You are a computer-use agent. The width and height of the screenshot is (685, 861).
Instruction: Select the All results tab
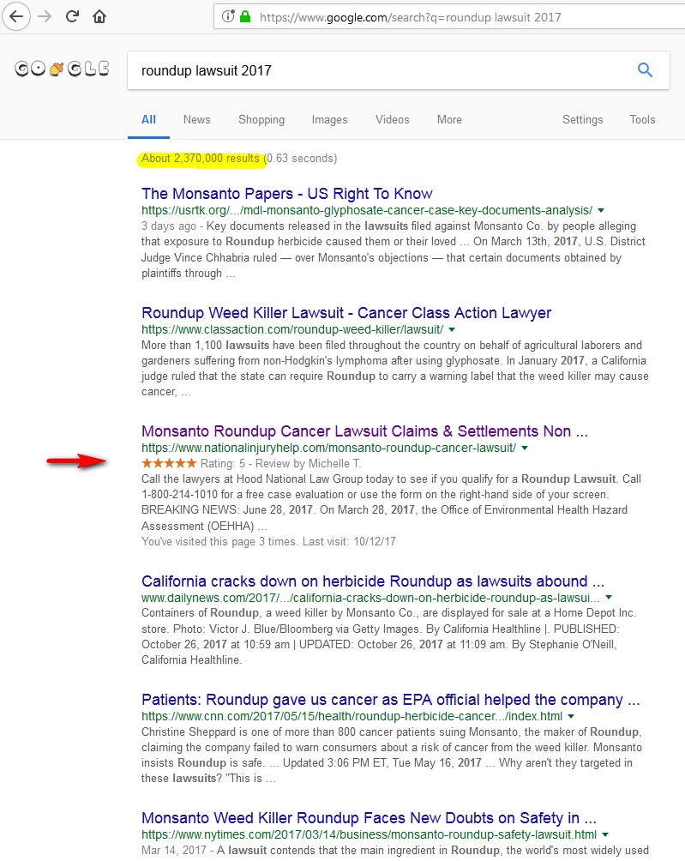coord(149,120)
